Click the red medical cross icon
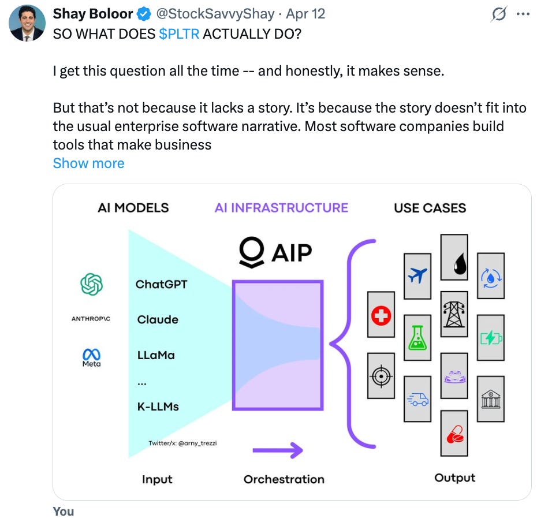Image resolution: width=537 pixels, height=522 pixels. pyautogui.click(x=381, y=315)
